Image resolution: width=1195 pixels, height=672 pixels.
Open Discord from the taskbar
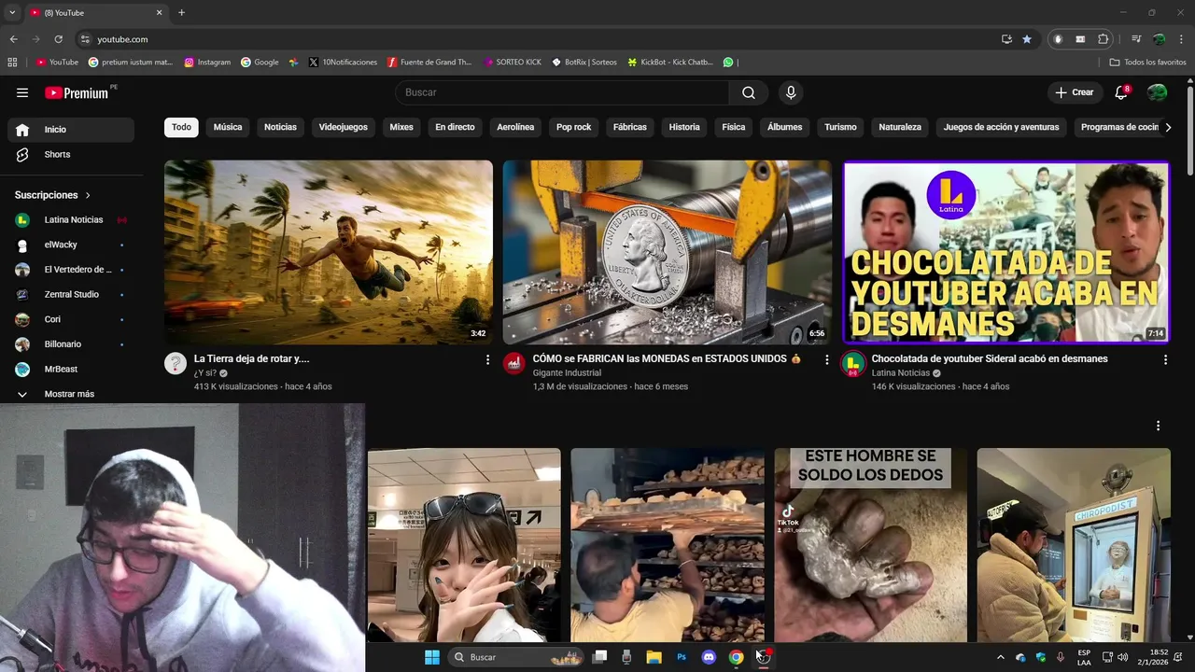pyautogui.click(x=709, y=657)
